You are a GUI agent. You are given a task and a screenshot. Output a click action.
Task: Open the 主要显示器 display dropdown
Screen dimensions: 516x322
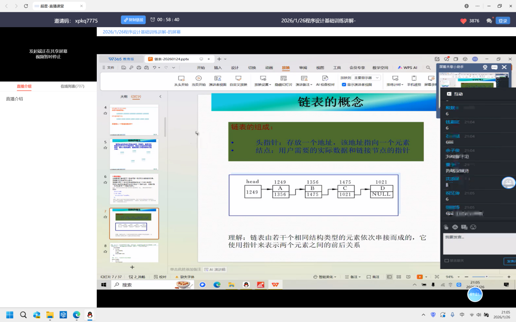tap(366, 78)
